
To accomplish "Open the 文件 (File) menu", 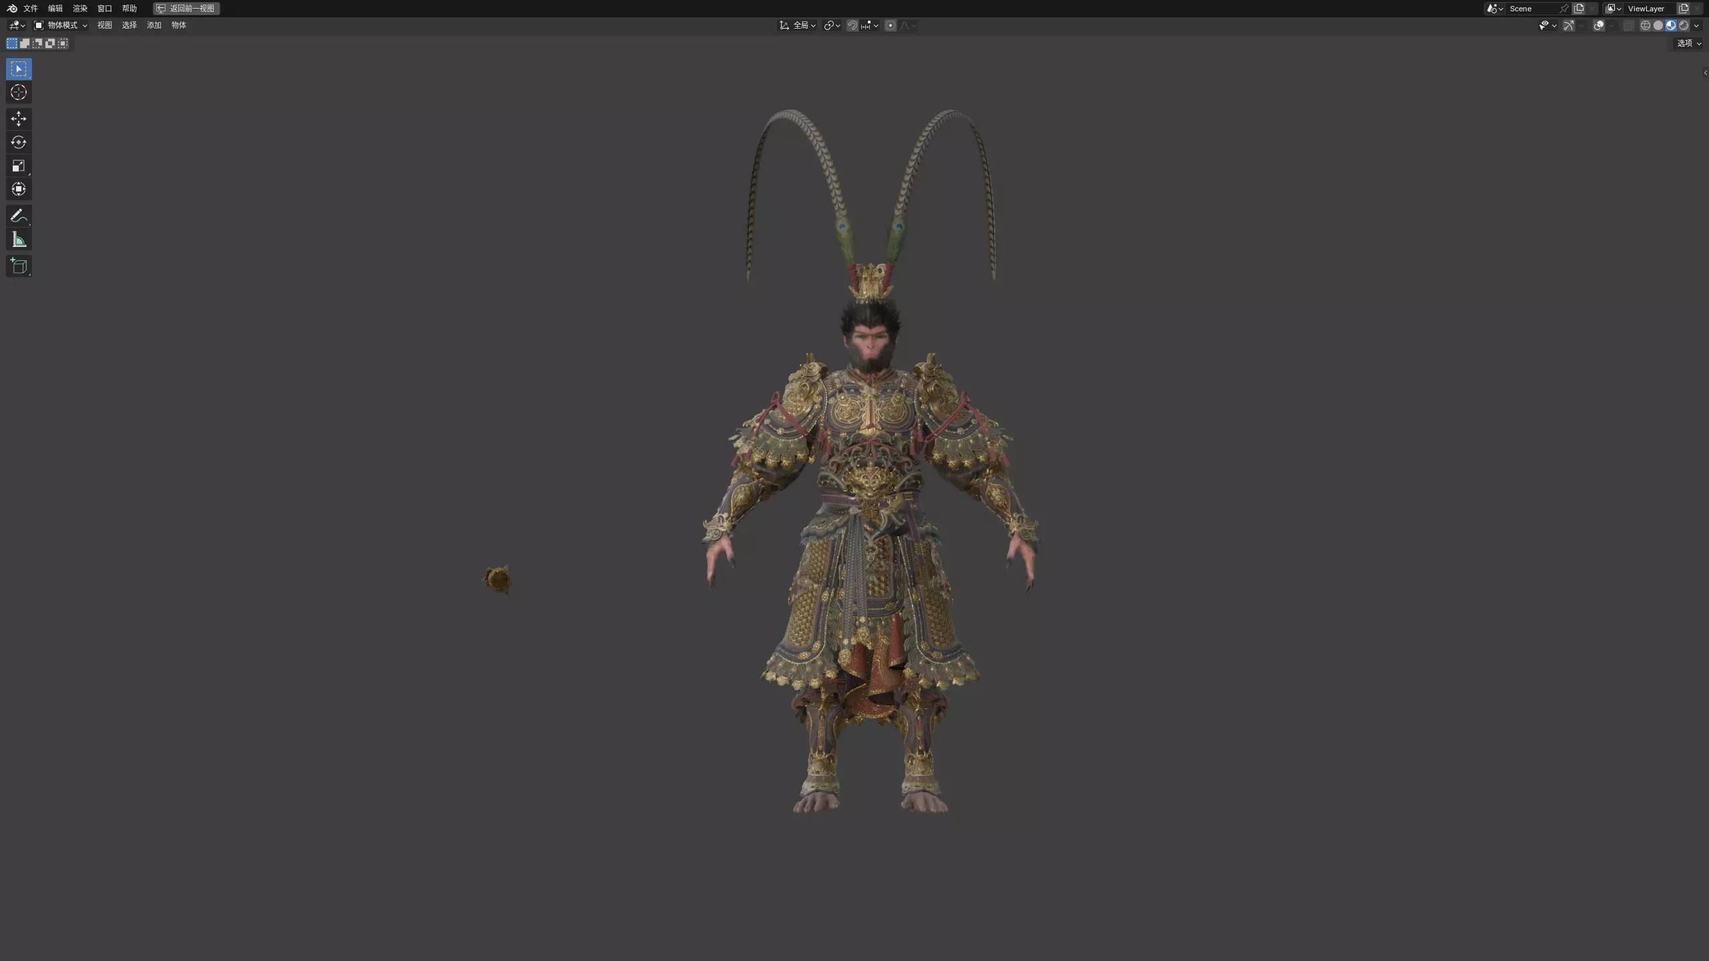I will [31, 9].
